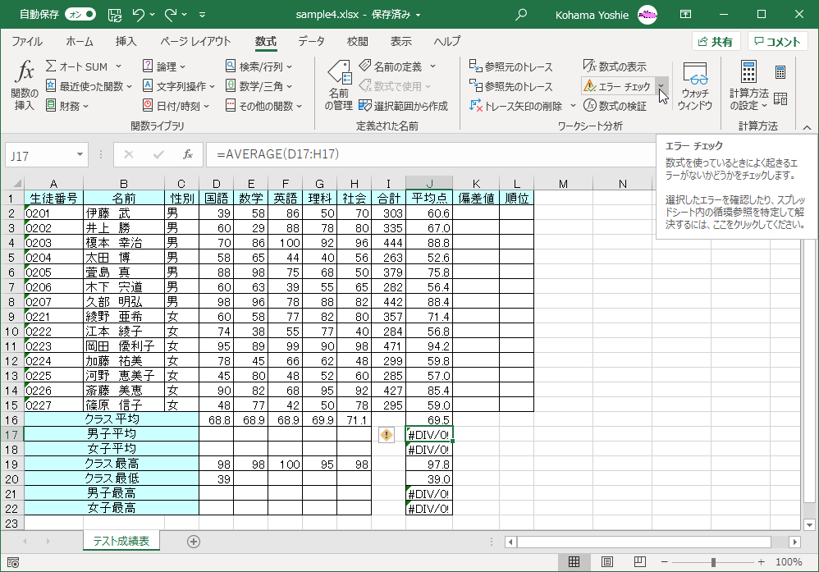The width and height of the screenshot is (819, 572).
Task: Click Trace Precedents (参照元のトレース)
Action: pyautogui.click(x=510, y=66)
